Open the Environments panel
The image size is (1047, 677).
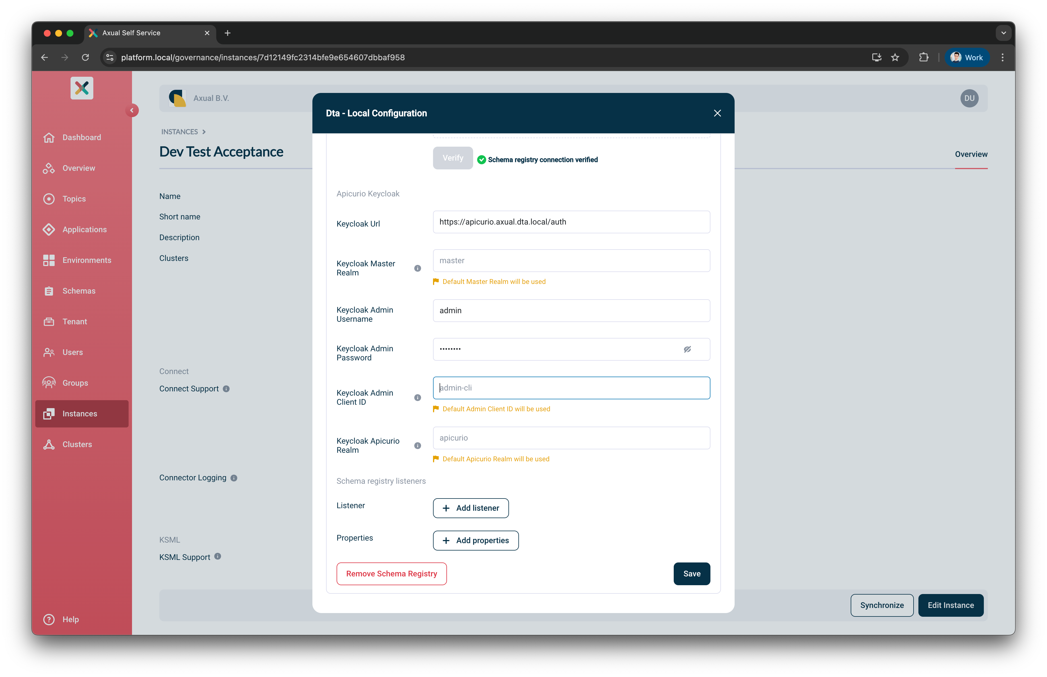86,260
